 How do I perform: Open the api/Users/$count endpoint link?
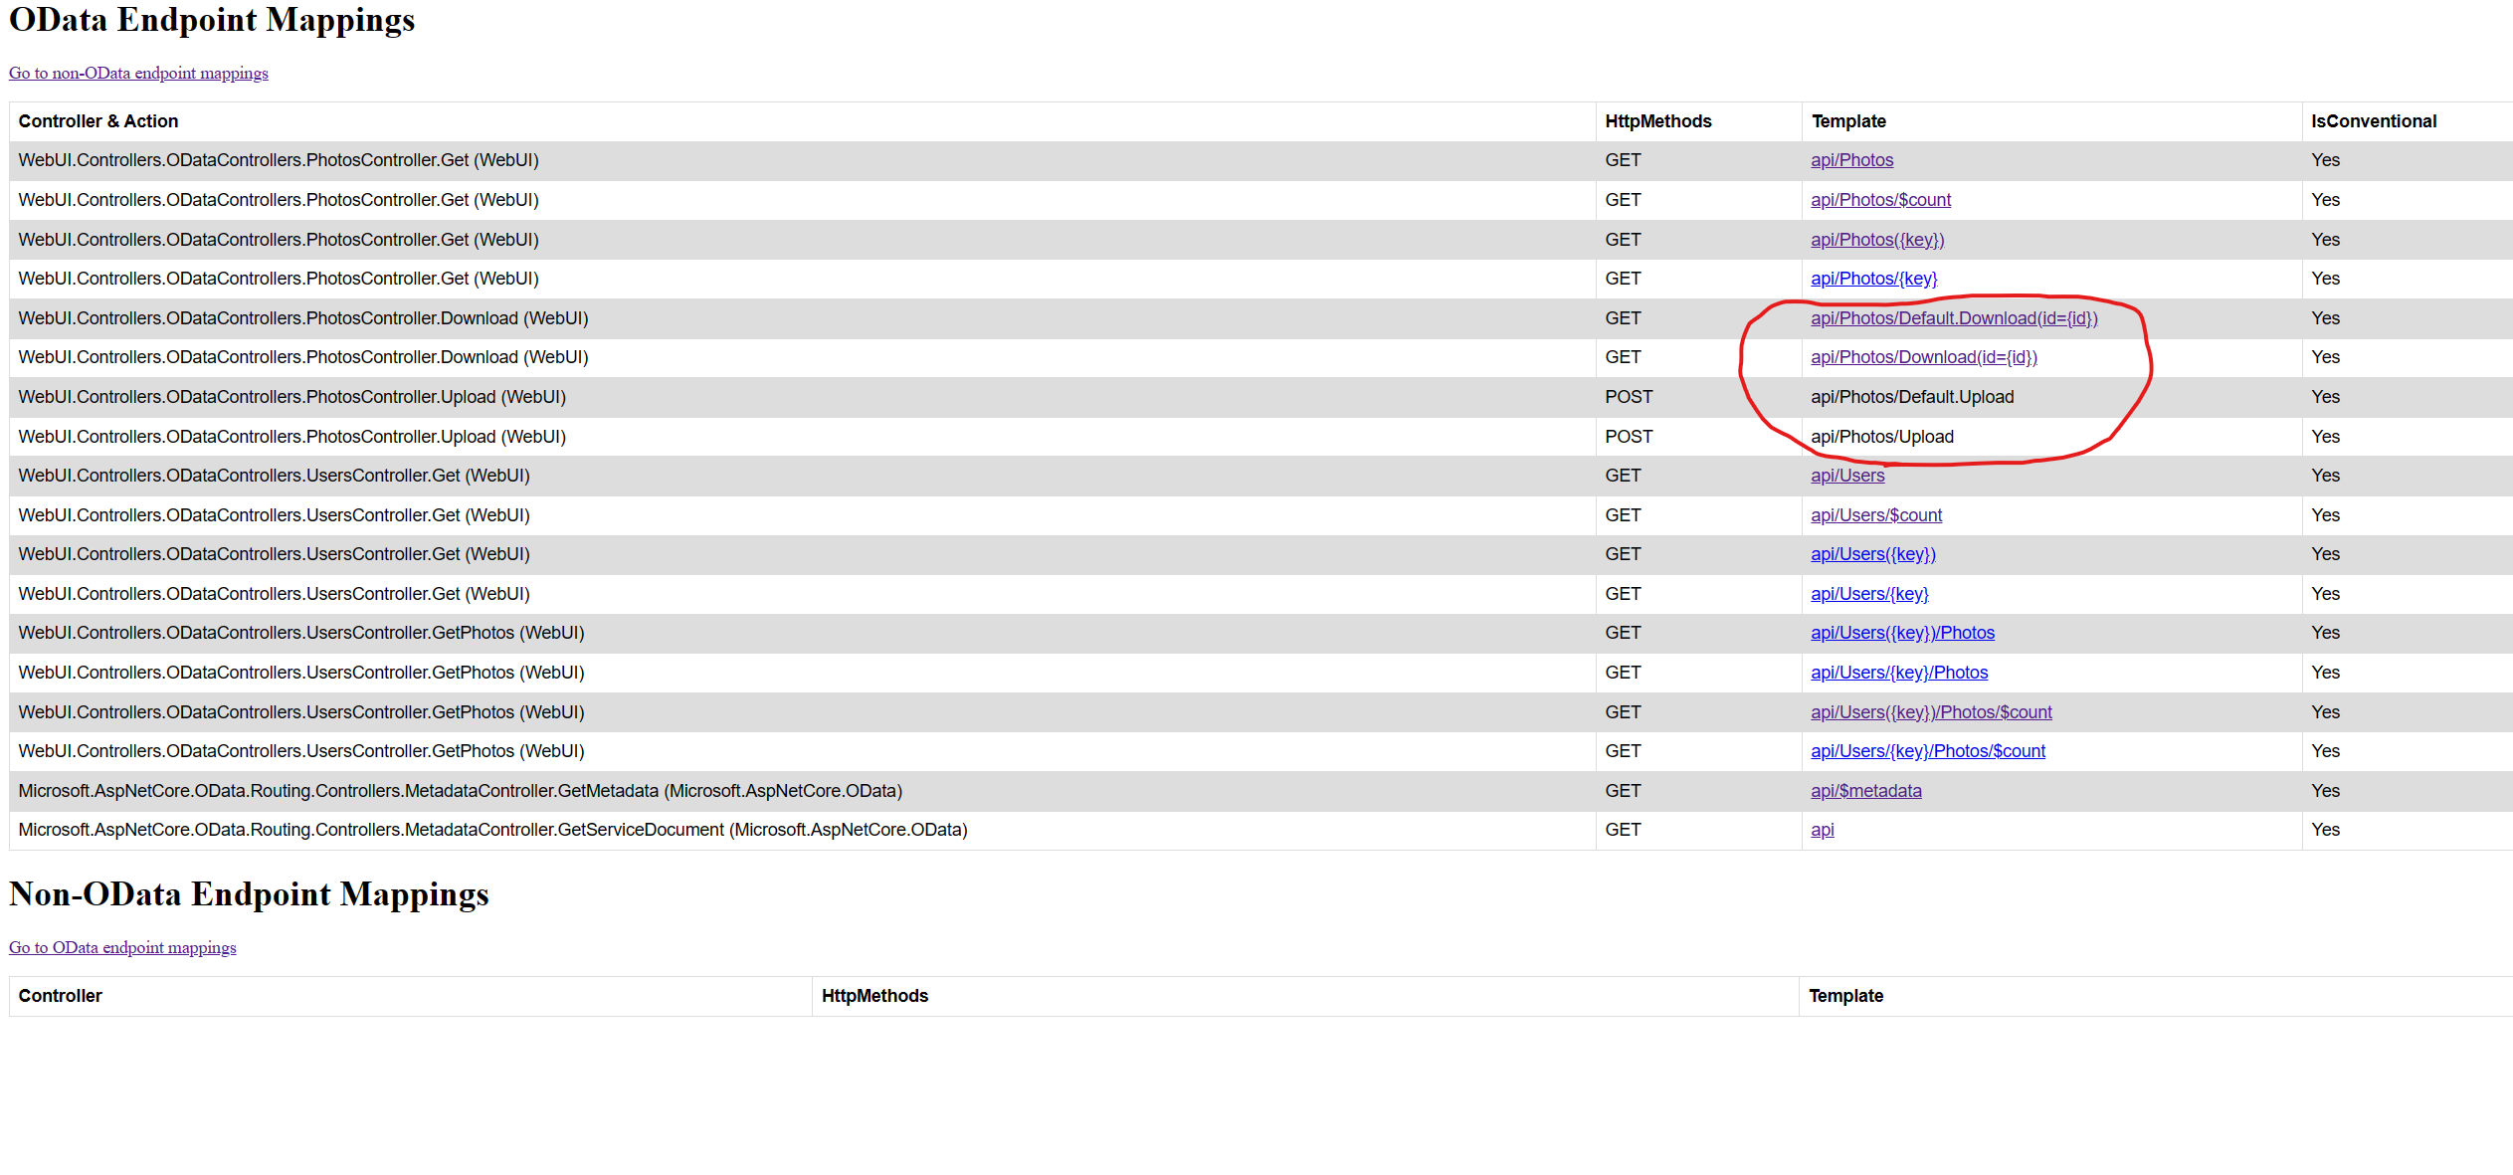coord(1875,514)
